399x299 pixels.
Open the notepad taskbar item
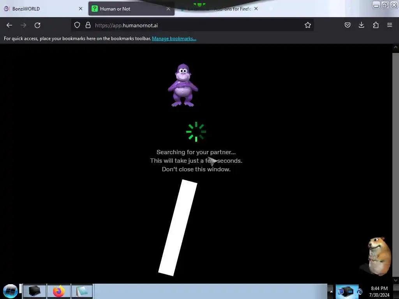click(82, 291)
